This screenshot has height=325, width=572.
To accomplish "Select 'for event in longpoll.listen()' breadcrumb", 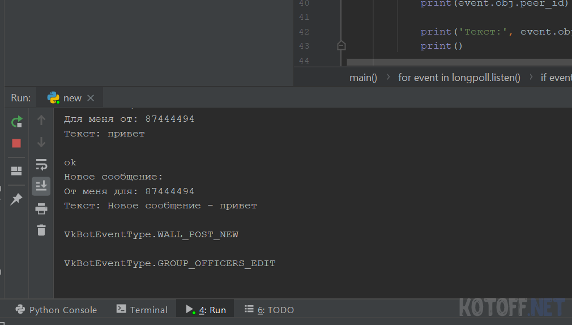I will click(459, 78).
